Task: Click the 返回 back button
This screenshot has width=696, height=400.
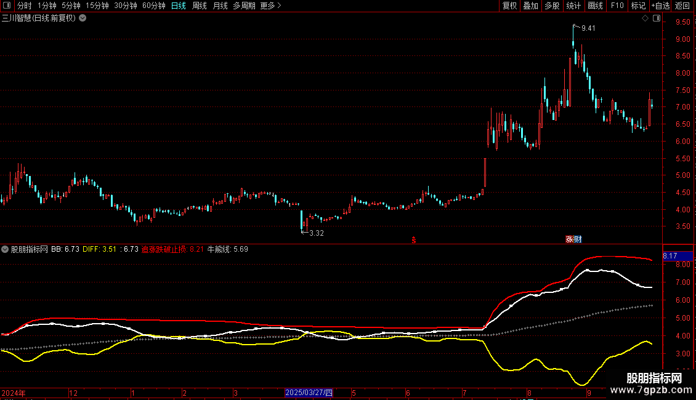Action: point(682,6)
